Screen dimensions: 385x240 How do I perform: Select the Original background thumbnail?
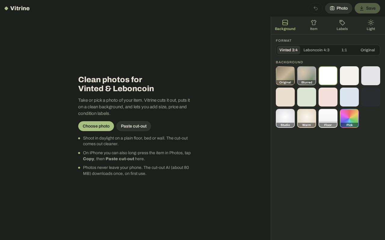tap(285, 76)
